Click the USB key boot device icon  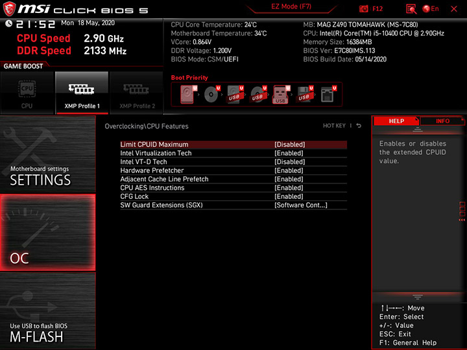pyautogui.click(x=281, y=95)
